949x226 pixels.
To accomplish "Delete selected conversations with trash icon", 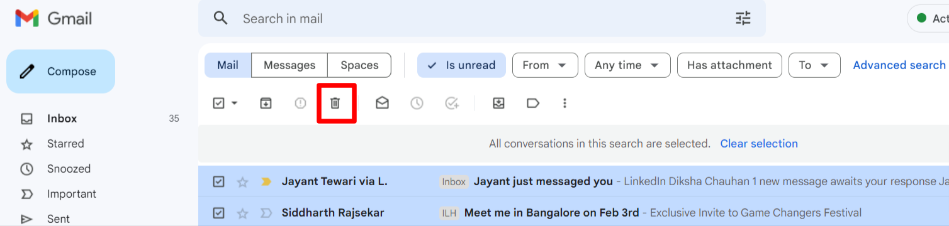I will pos(335,103).
